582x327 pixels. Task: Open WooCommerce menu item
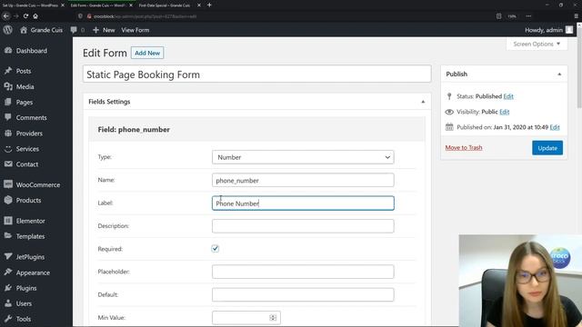coord(38,184)
